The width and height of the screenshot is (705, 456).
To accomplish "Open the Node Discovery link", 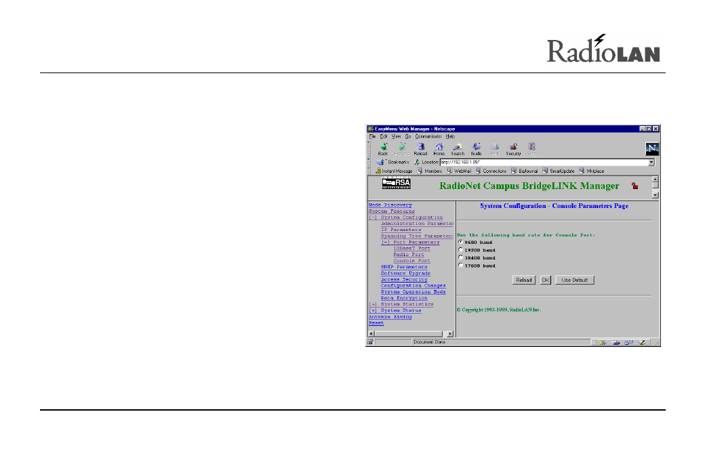I will tap(390, 205).
